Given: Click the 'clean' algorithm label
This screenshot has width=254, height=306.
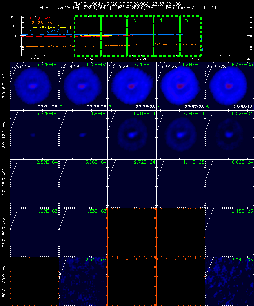Looking at the screenshot, I should coord(45,8).
